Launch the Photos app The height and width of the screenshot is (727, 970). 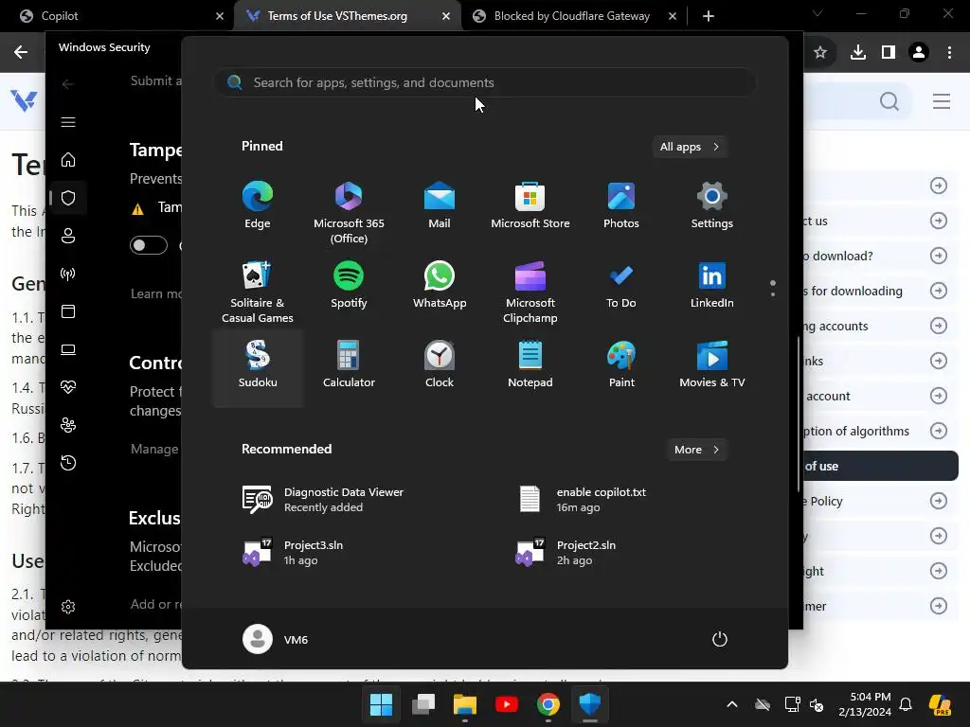point(621,205)
